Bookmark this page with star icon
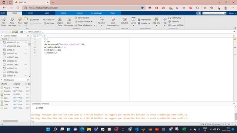 point(142,8)
